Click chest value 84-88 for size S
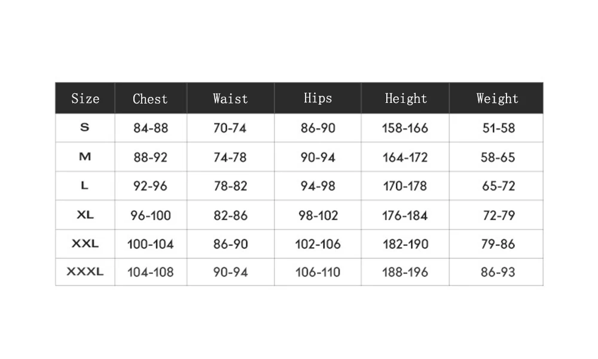This screenshot has height=359, width=598. pyautogui.click(x=151, y=128)
